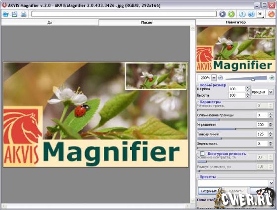The height and width of the screenshot is (210, 277).
Task: Adjust the zoom slider in Navigator
Action: pos(253,79)
